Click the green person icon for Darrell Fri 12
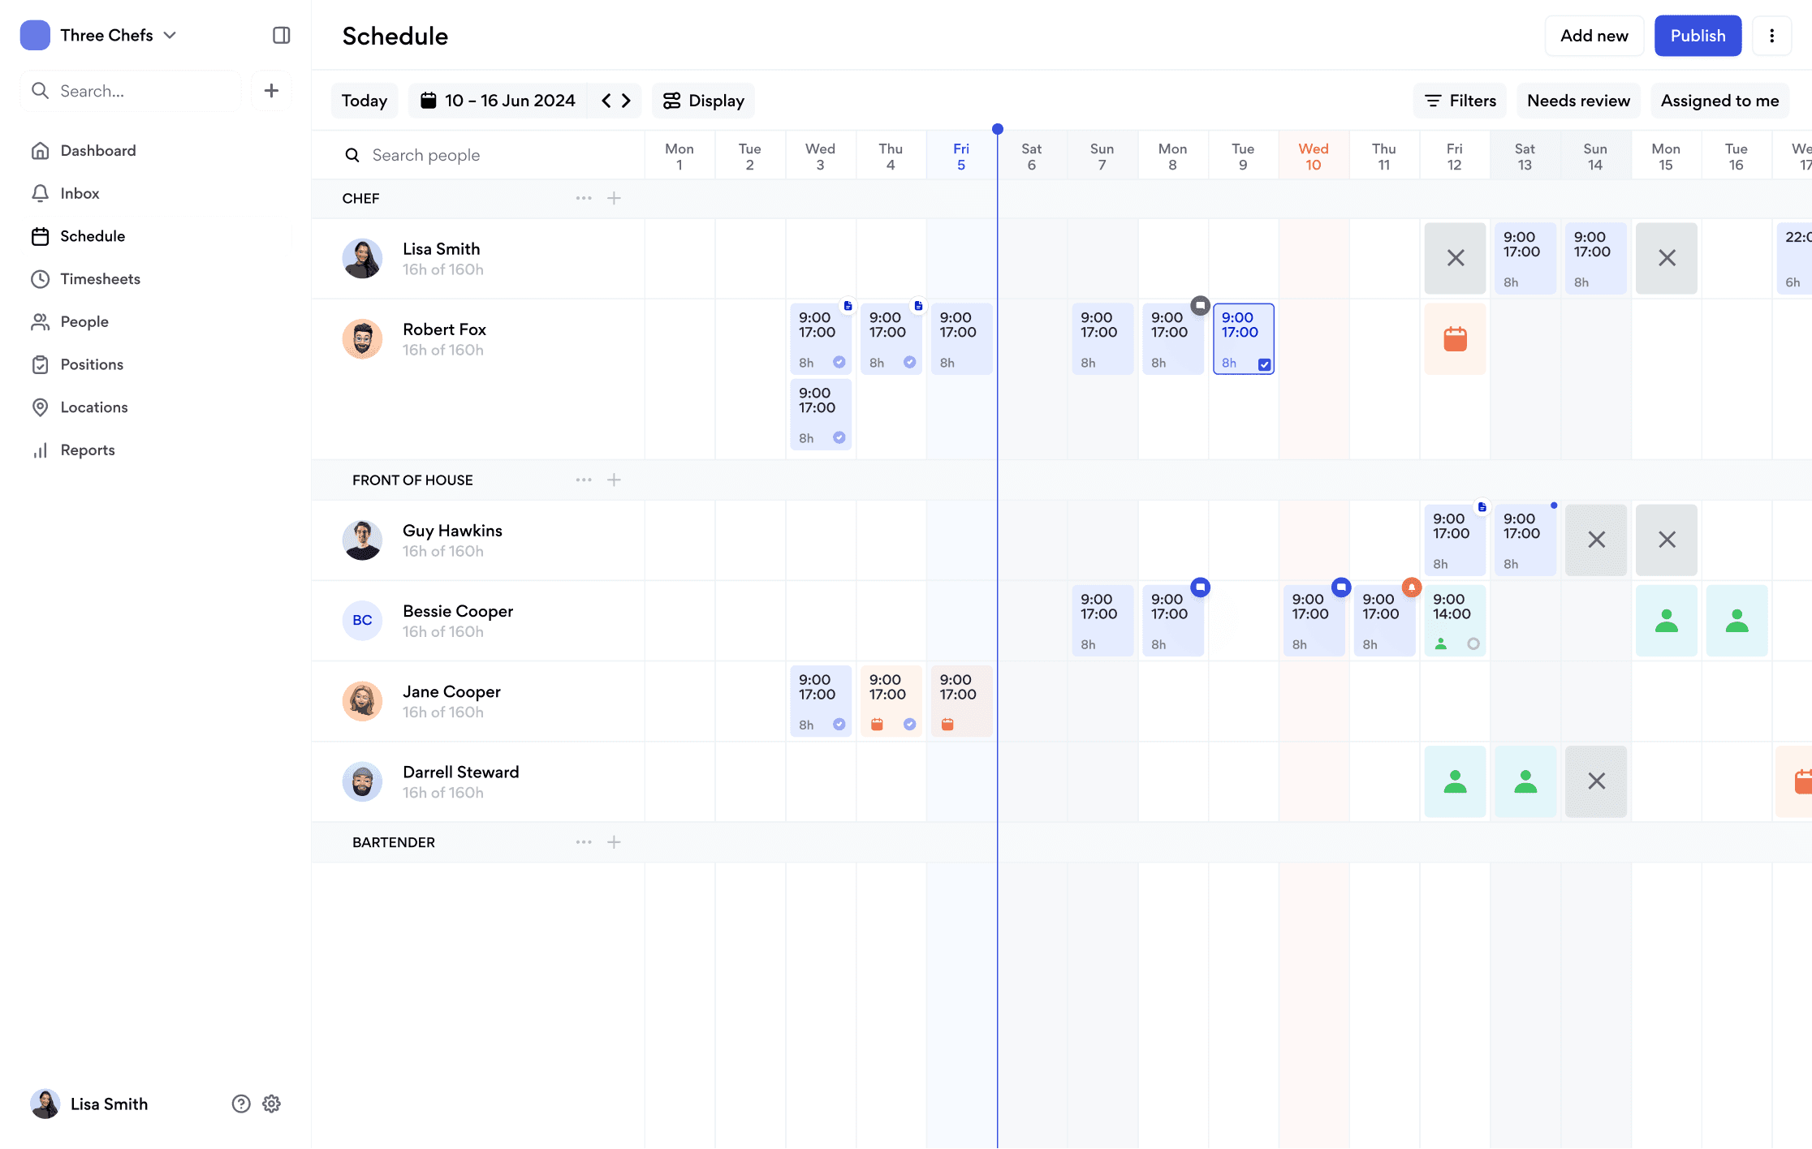Screen dimensions: 1812x1149 pyautogui.click(x=1455, y=781)
